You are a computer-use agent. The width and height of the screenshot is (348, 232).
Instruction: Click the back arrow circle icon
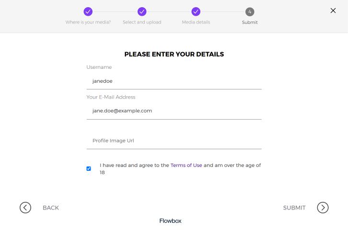pyautogui.click(x=25, y=208)
